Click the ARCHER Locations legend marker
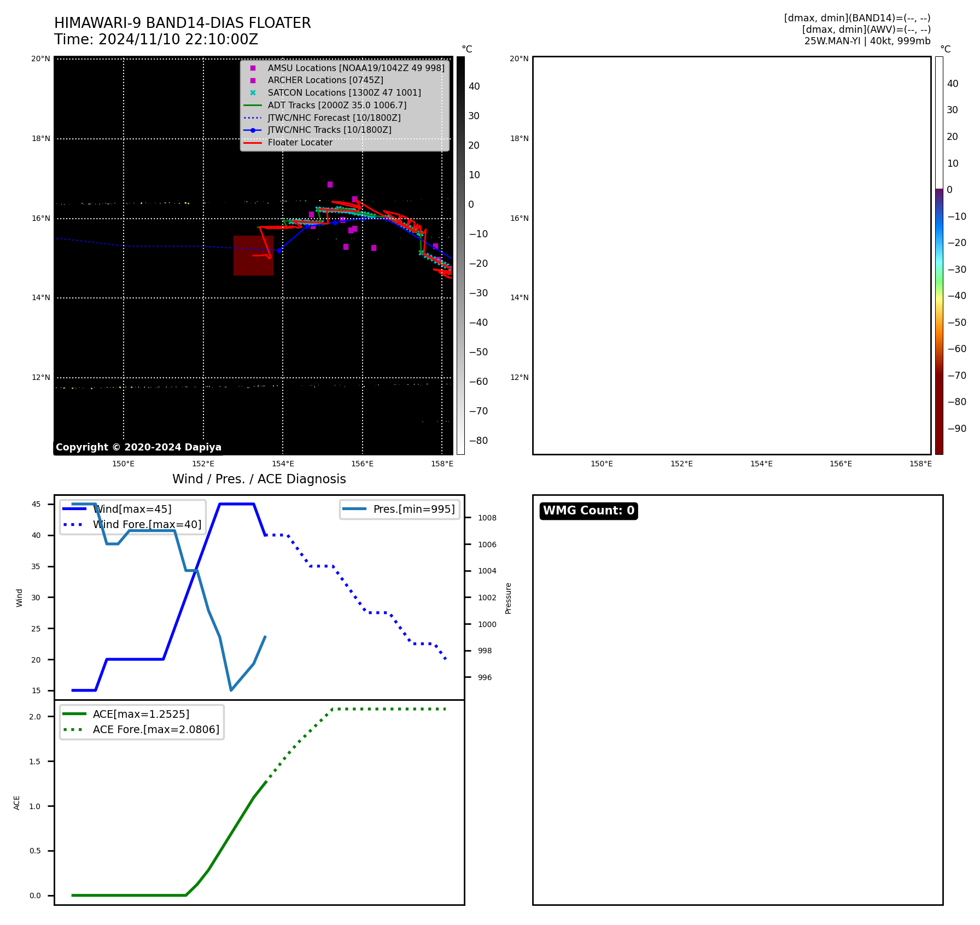 (x=253, y=80)
